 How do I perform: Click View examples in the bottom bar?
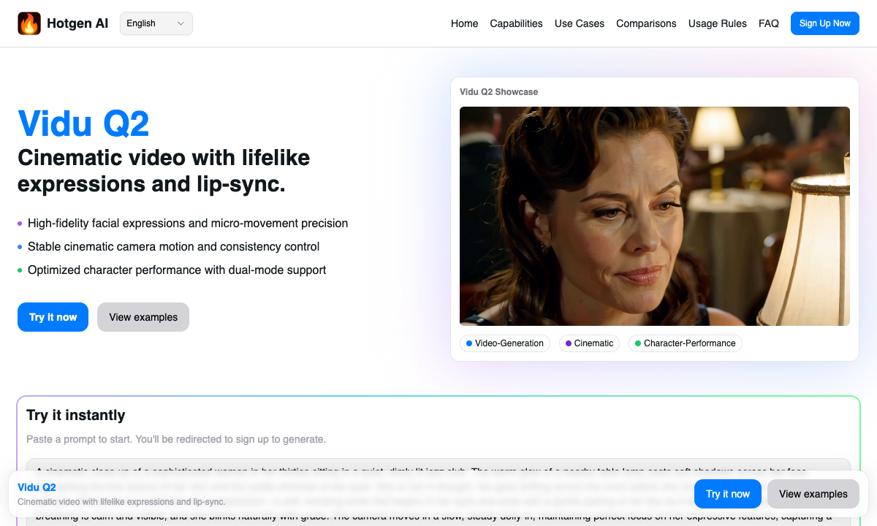[813, 494]
